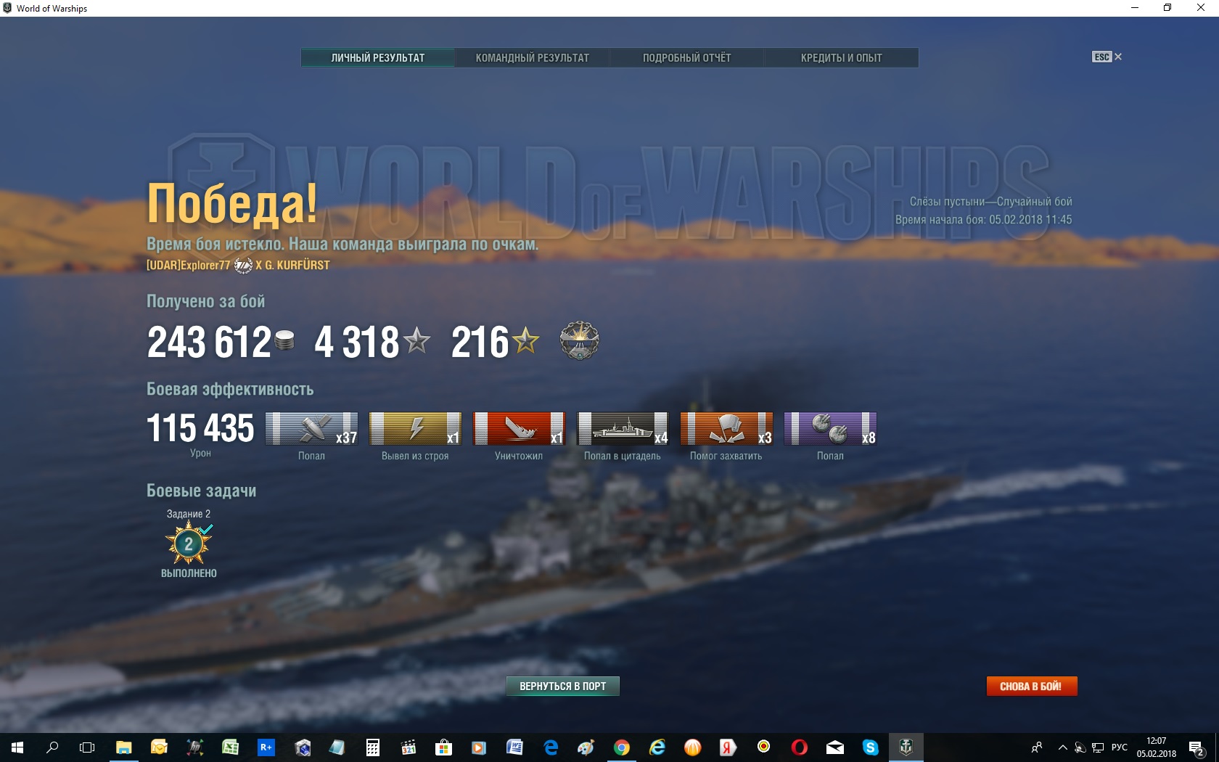Click the x37 hits ribbon icon
The width and height of the screenshot is (1219, 762).
[x=311, y=428]
